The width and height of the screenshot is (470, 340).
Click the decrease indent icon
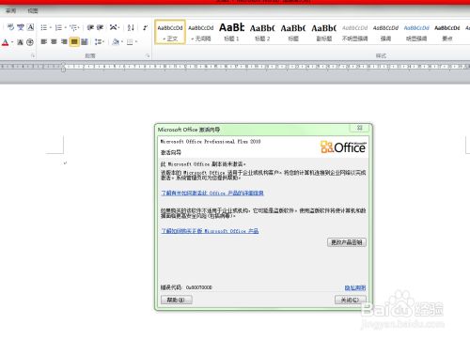(90, 28)
